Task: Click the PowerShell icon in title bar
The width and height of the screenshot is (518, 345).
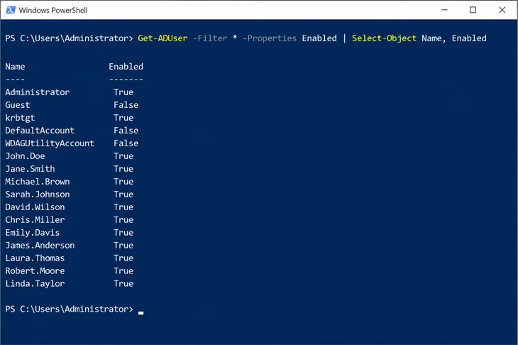Action: pos(11,10)
